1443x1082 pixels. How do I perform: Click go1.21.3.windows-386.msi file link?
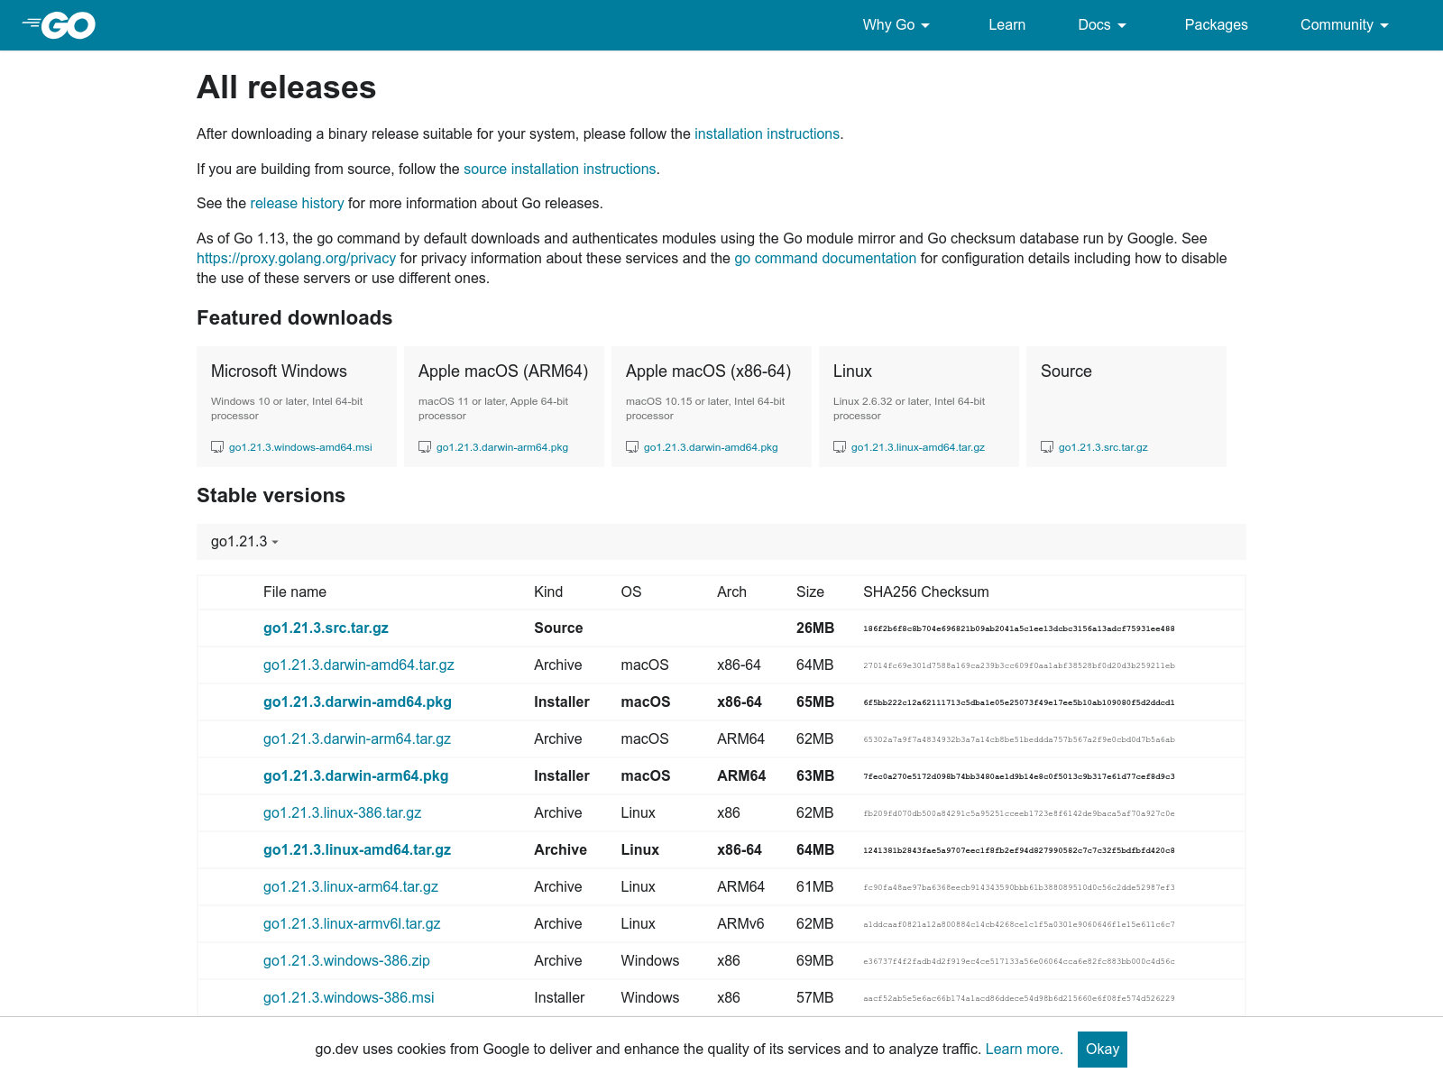[348, 998]
